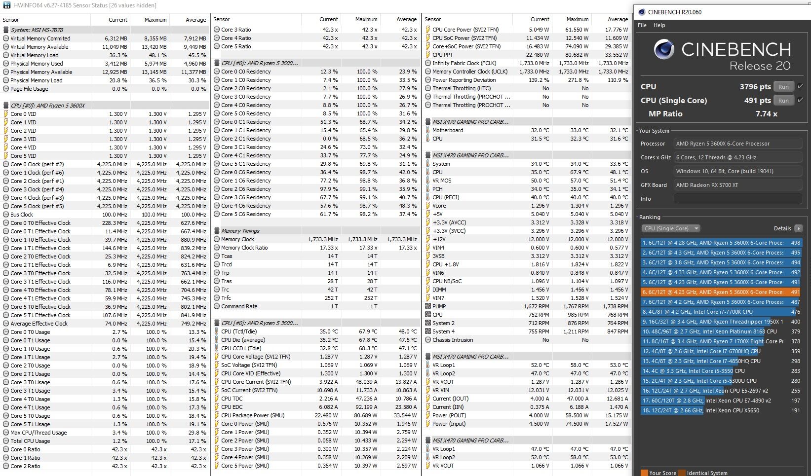Select ranking entry 9 Ryzen Threadripper 1950X
Image resolution: width=811 pixels, height=476 pixels.
721,322
